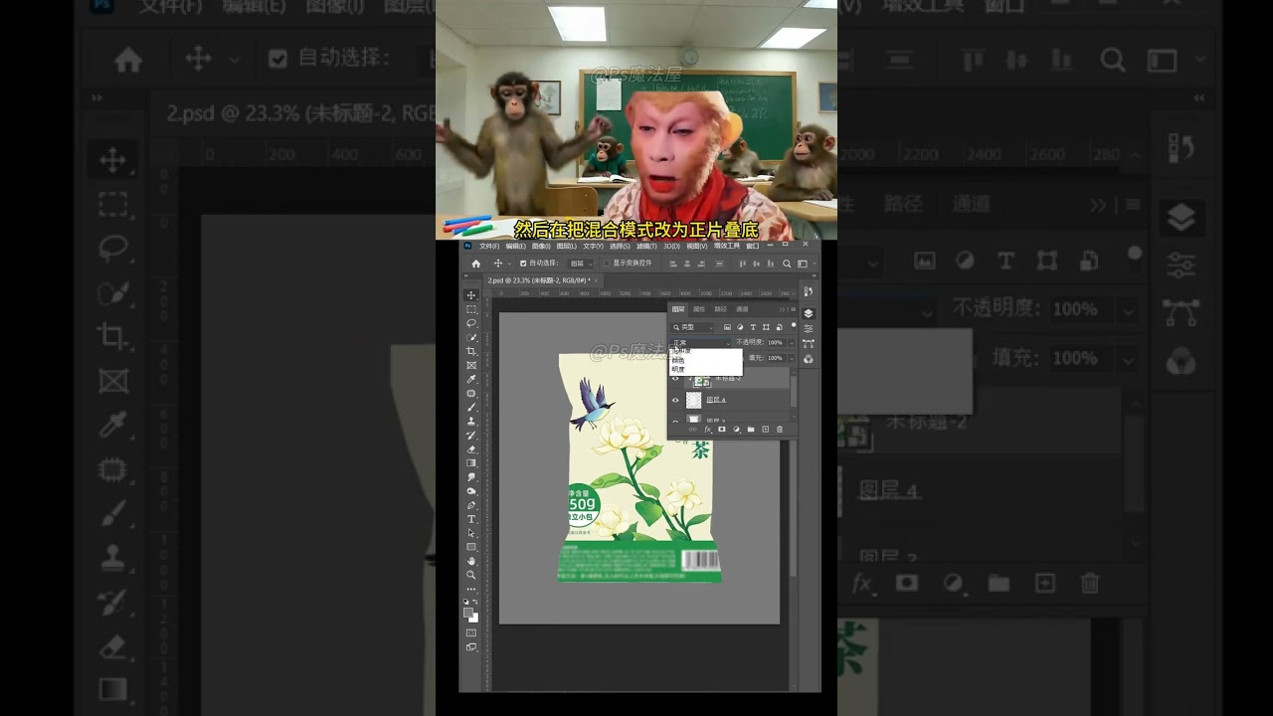Open the create adjustment layer menu

tap(736, 430)
